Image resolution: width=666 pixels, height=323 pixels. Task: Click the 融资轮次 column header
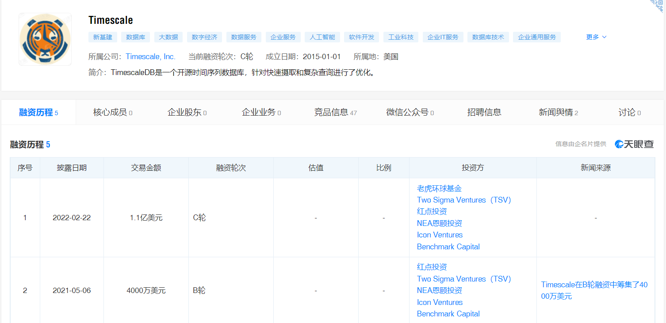coord(231,168)
